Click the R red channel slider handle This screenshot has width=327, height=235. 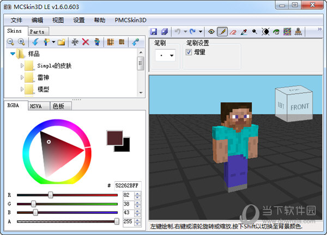point(51,195)
